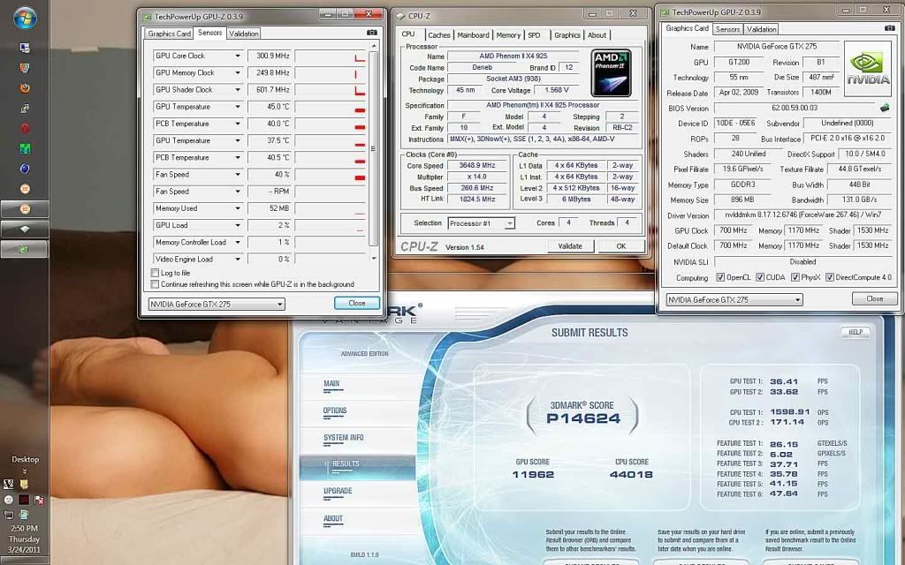Screen dimensions: 905x565
Task: Open the Memory Controller Load dropdown
Action: pos(237,242)
